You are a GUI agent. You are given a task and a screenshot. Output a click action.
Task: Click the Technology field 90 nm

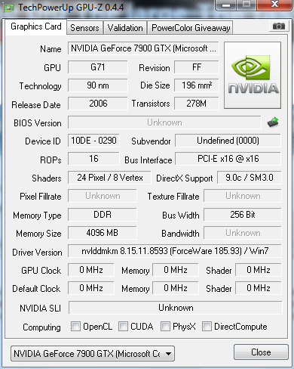[x=98, y=85]
